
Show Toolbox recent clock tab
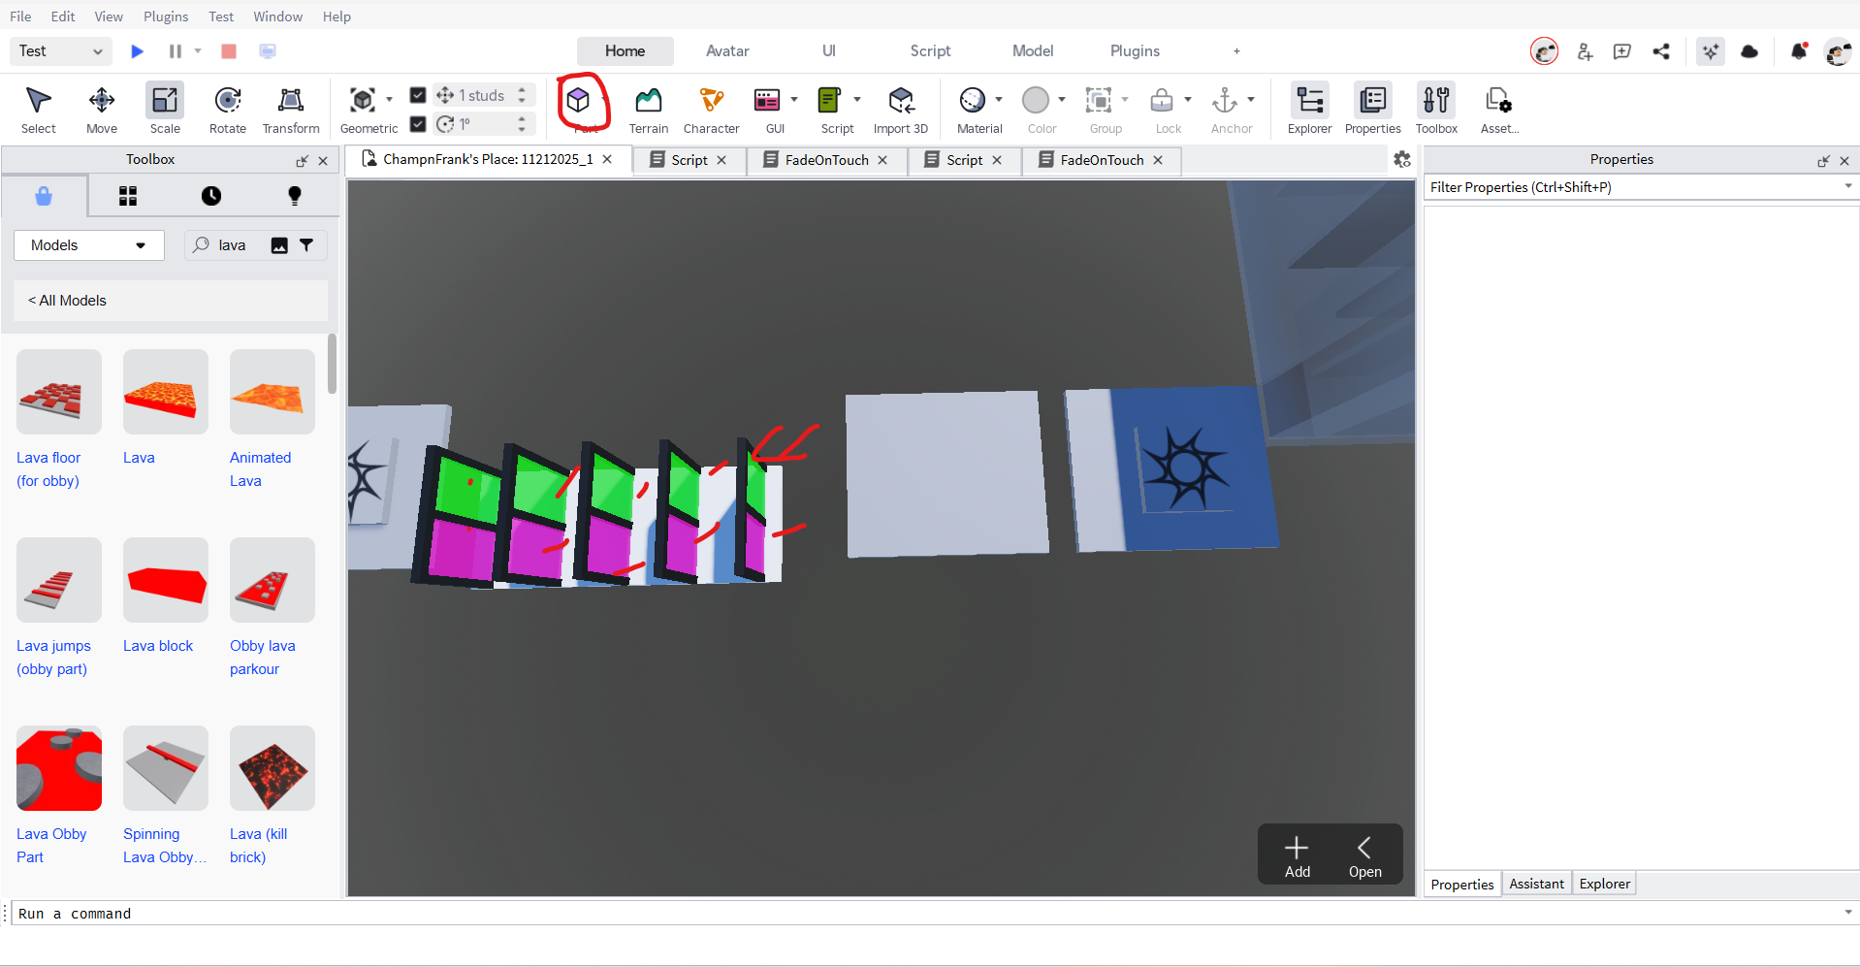[x=211, y=196]
